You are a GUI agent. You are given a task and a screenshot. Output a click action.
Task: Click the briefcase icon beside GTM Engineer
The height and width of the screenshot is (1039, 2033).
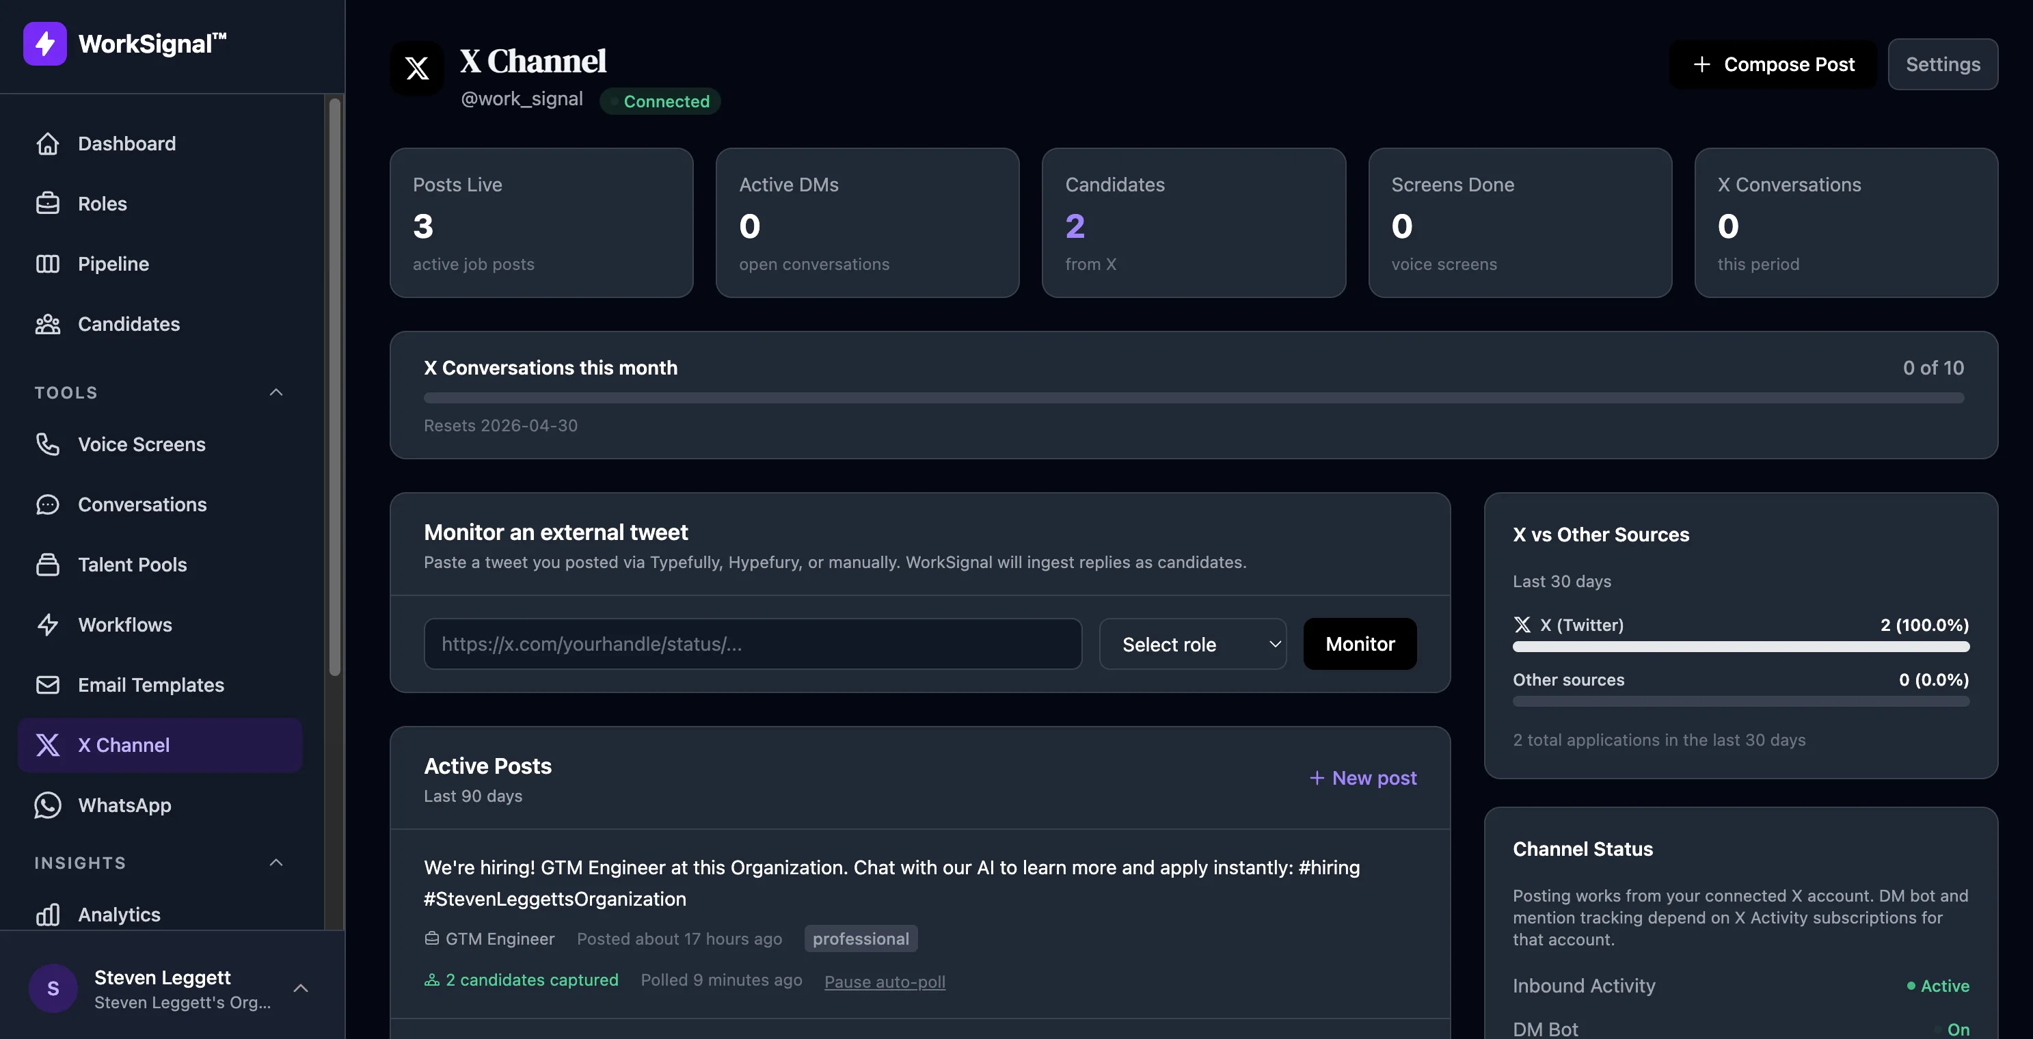(432, 938)
